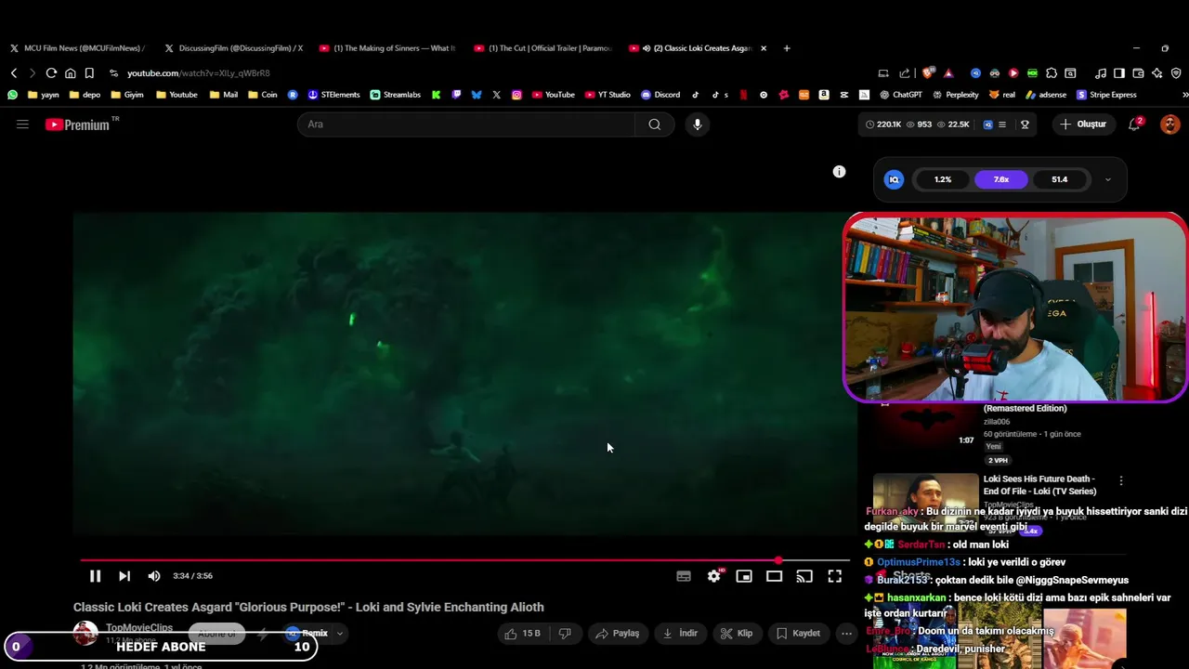Show video info card icon
Image resolution: width=1189 pixels, height=669 pixels.
pos(839,172)
